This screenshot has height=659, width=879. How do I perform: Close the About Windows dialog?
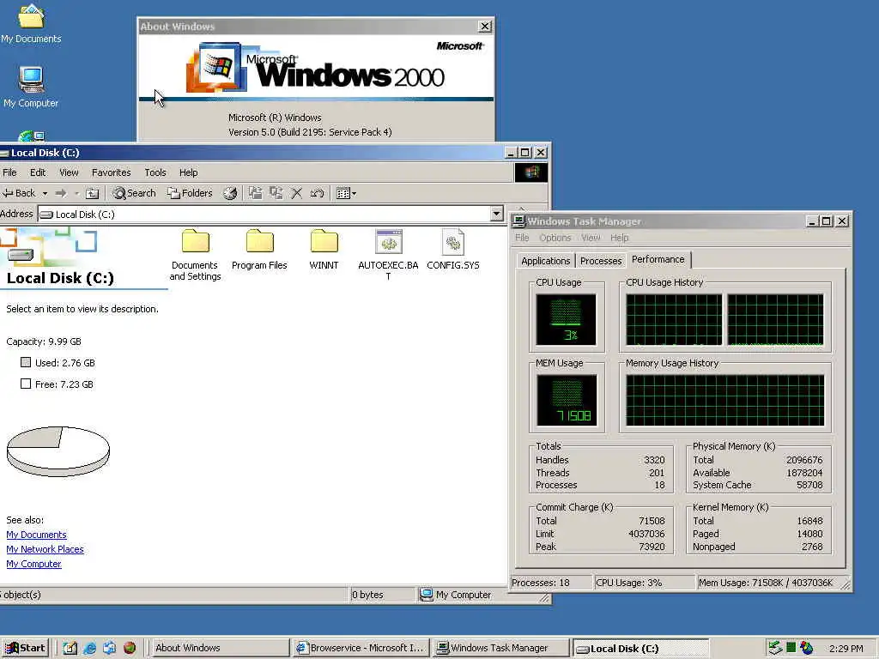click(x=485, y=27)
